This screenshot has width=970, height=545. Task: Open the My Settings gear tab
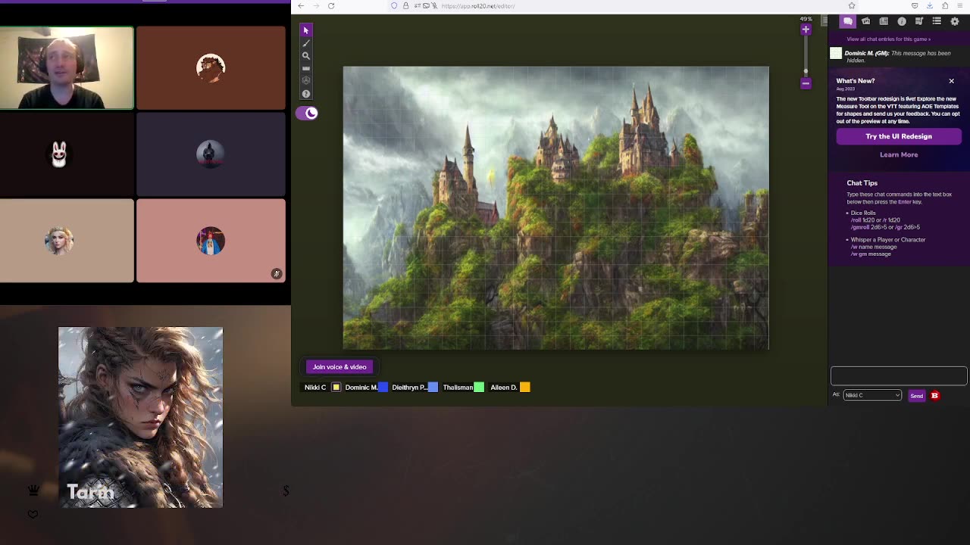[955, 21]
